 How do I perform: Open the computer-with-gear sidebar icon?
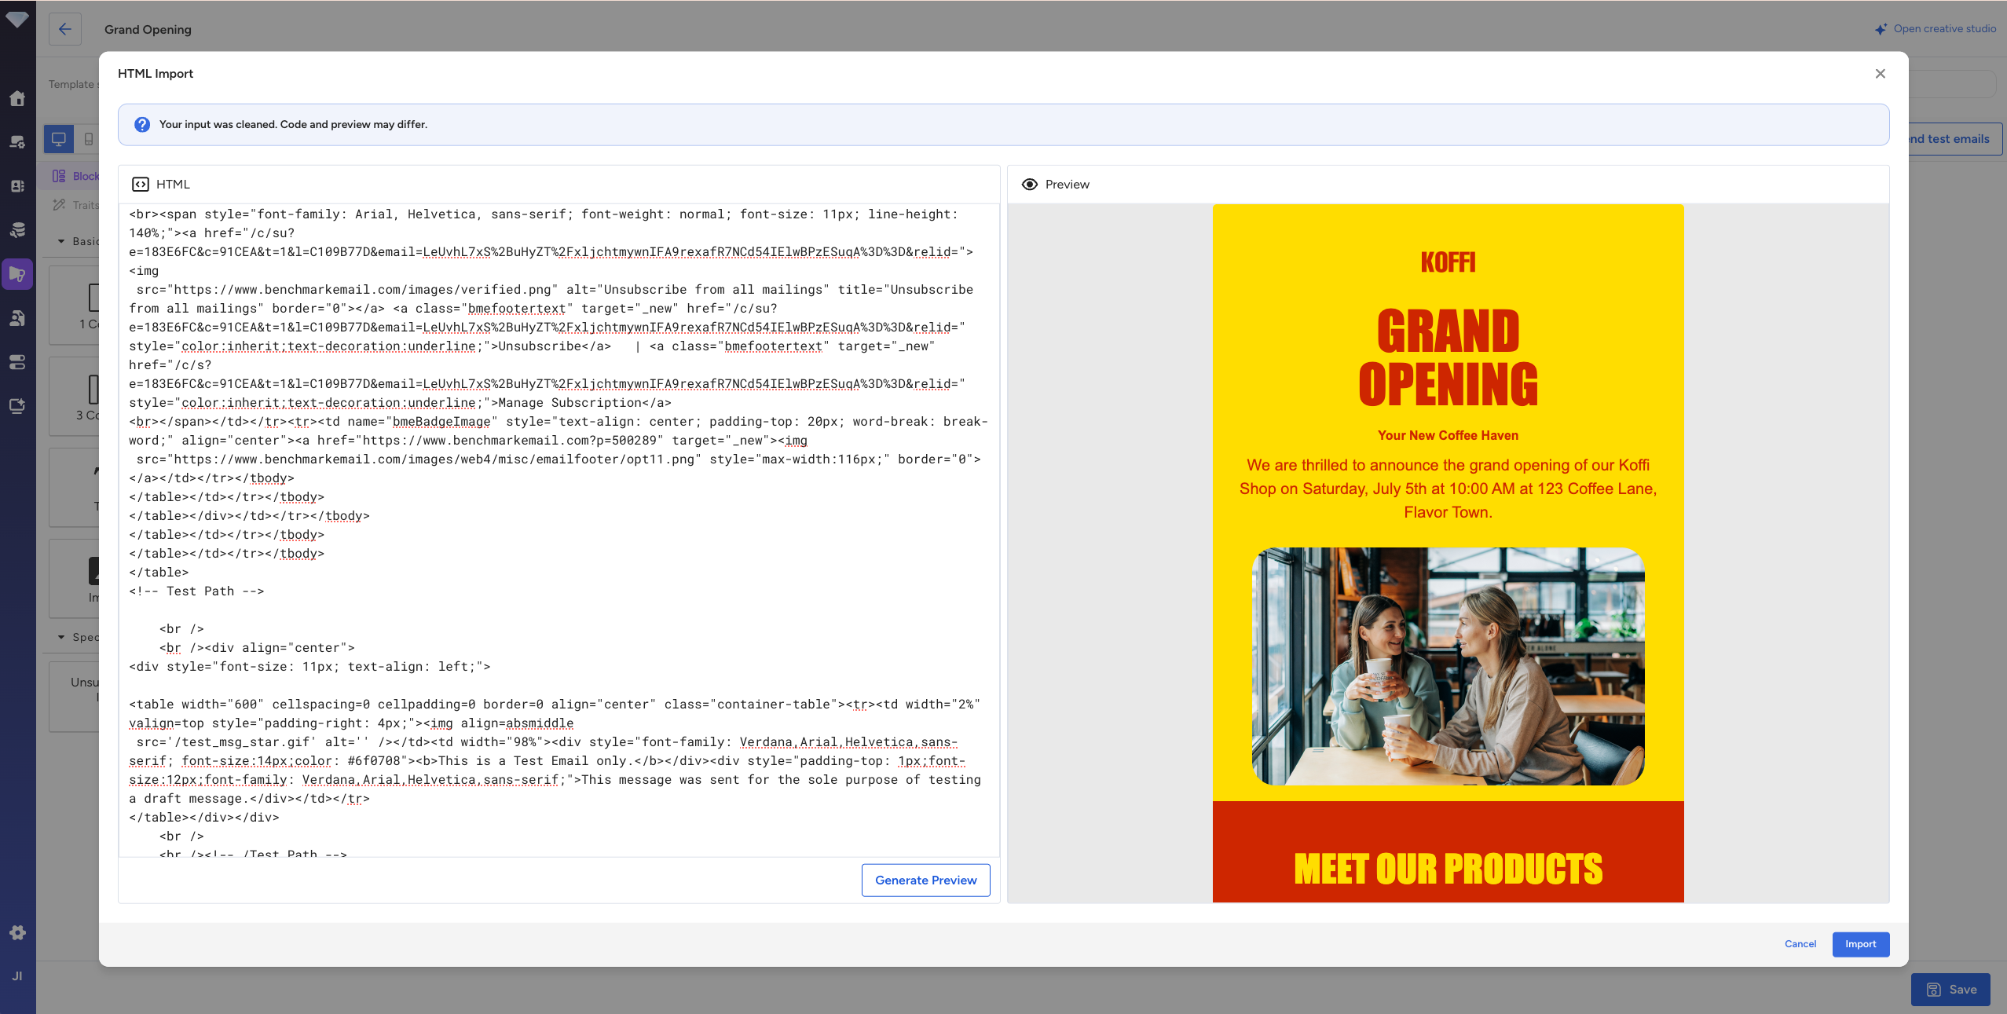tap(17, 142)
